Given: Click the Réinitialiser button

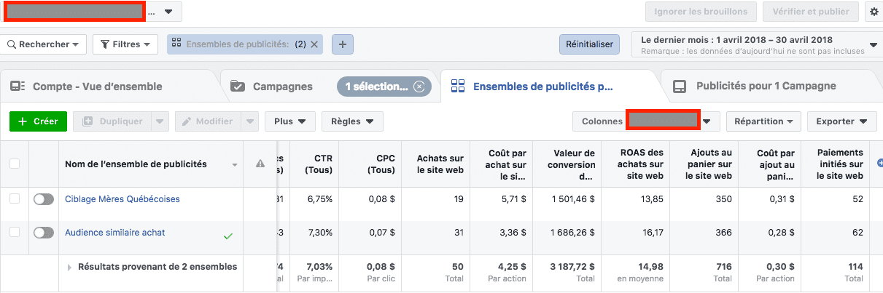Looking at the screenshot, I should [589, 44].
